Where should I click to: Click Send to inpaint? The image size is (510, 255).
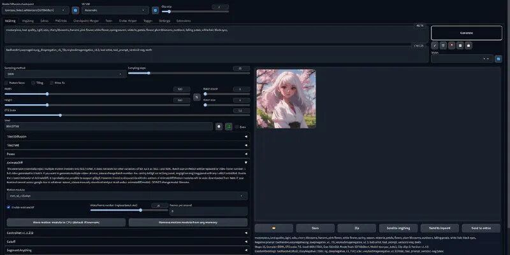pos(440,228)
